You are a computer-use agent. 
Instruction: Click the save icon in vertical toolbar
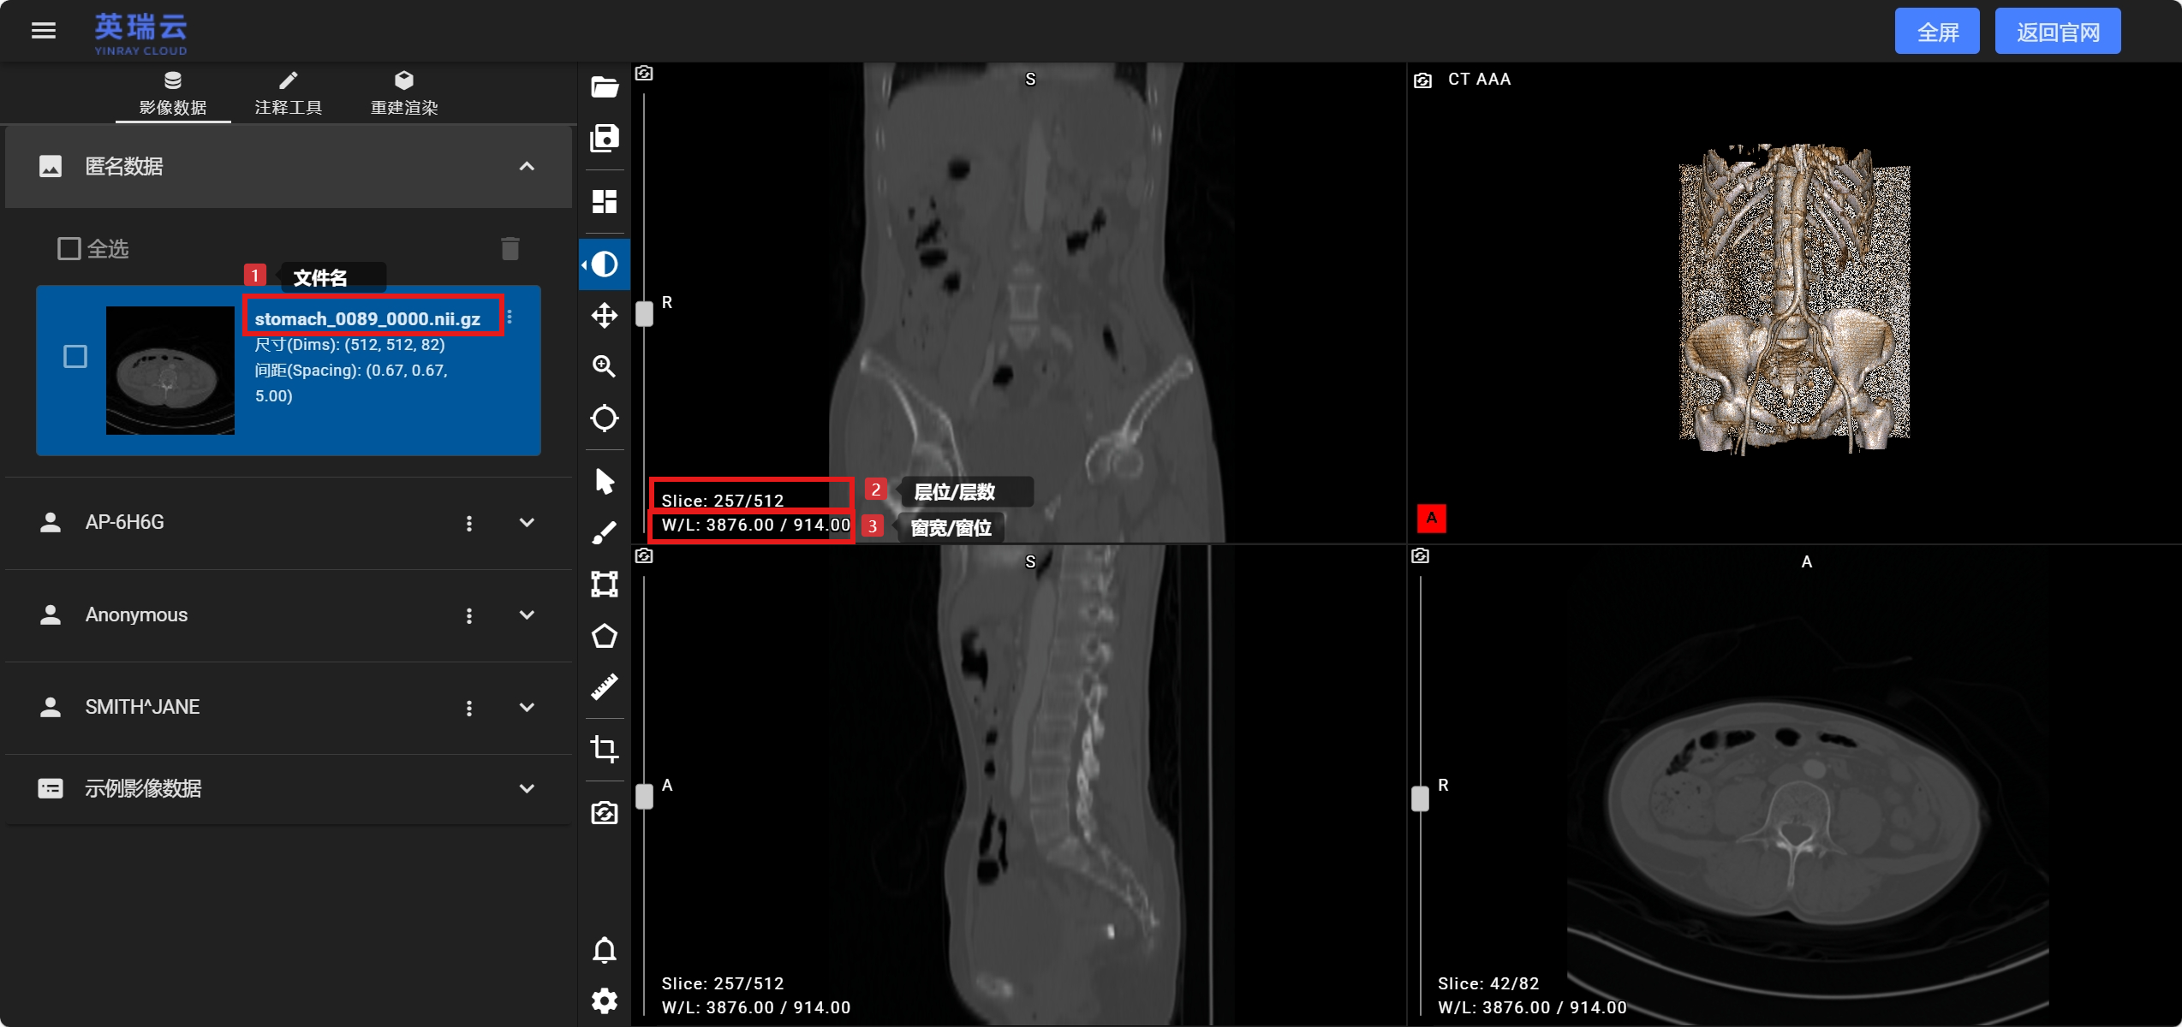click(x=605, y=138)
